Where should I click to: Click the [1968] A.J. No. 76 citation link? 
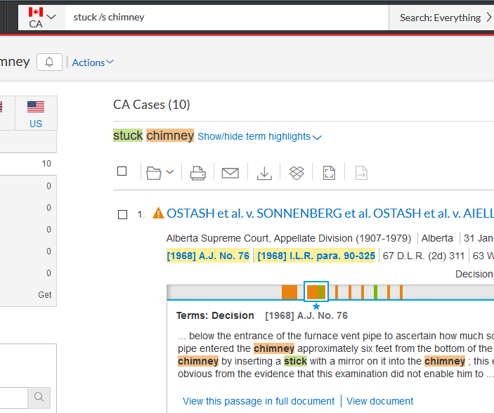click(x=208, y=256)
